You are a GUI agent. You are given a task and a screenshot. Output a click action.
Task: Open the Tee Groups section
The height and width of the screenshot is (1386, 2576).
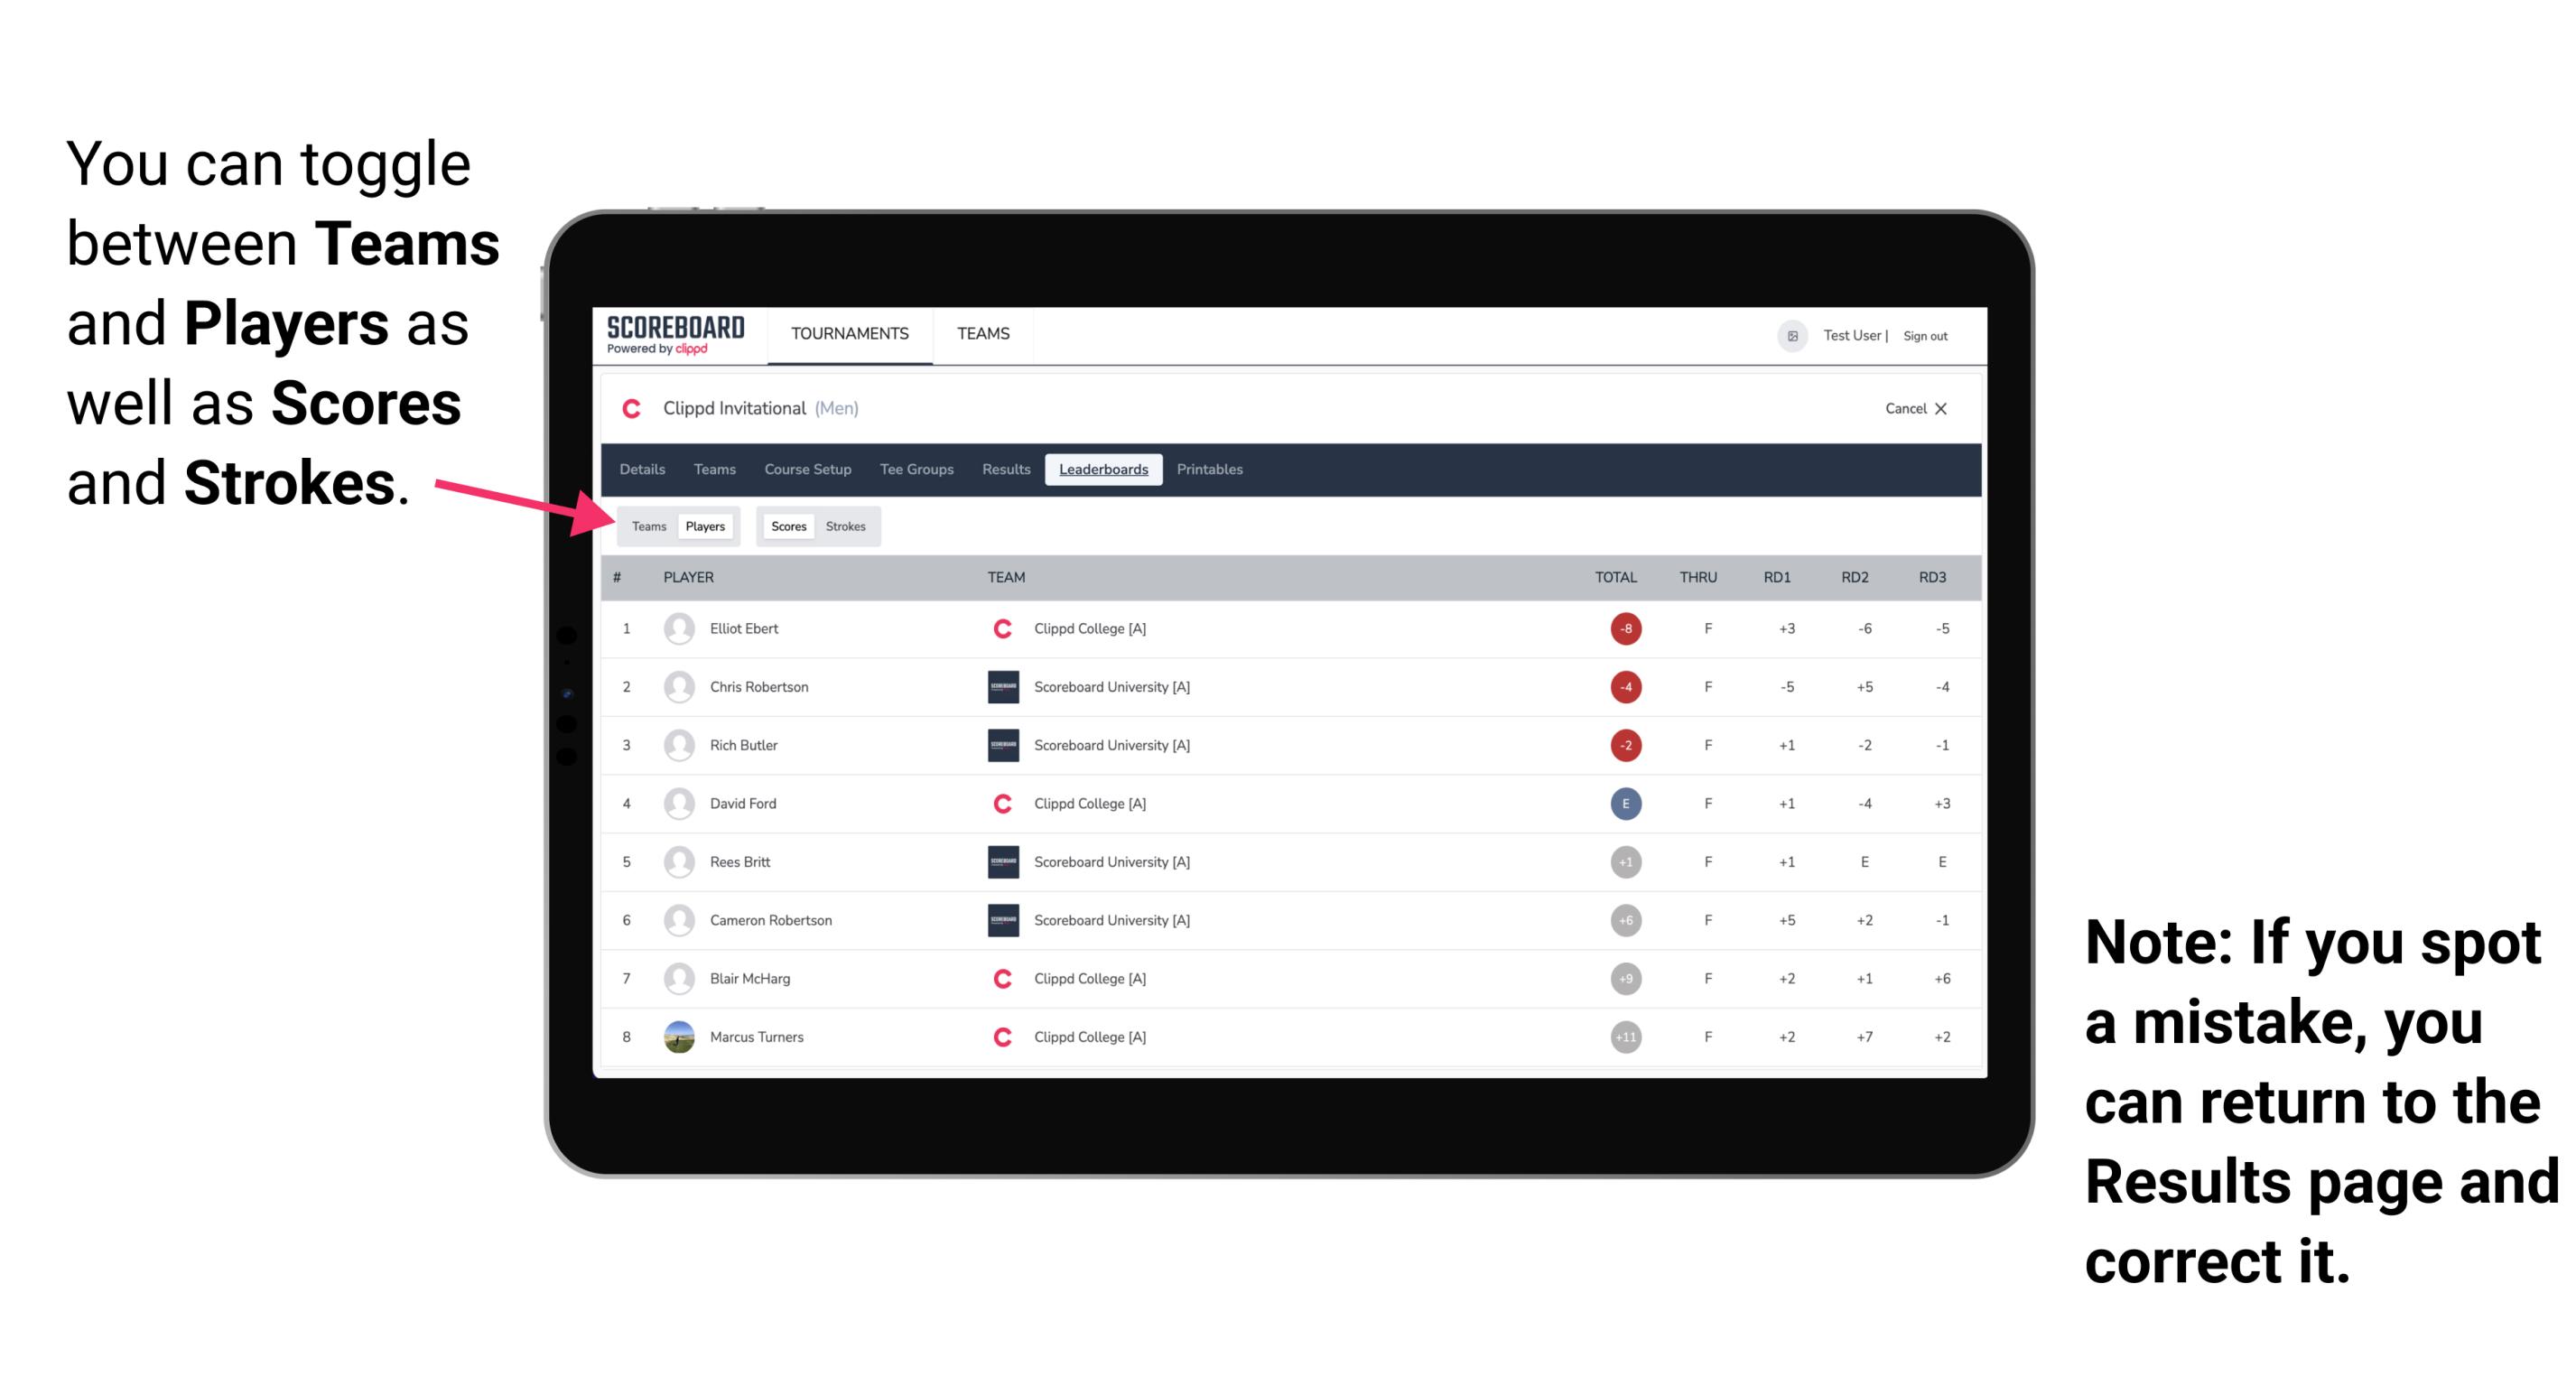click(916, 471)
